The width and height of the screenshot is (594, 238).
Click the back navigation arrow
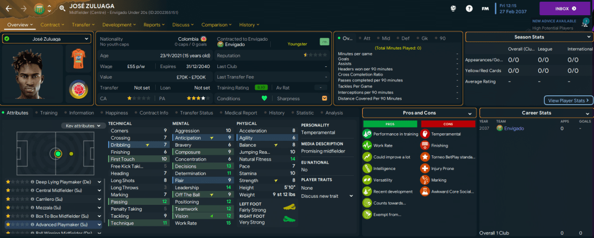pos(9,9)
